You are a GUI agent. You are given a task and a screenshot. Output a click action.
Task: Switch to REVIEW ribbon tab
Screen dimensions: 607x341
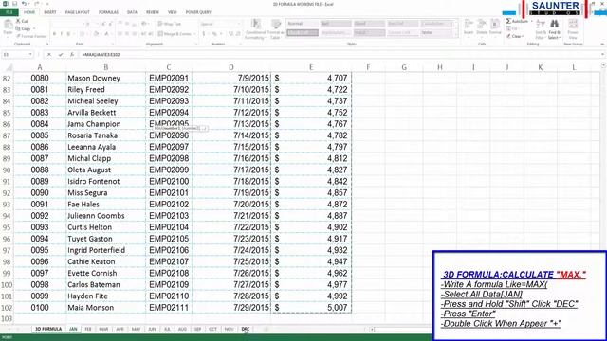(153, 12)
